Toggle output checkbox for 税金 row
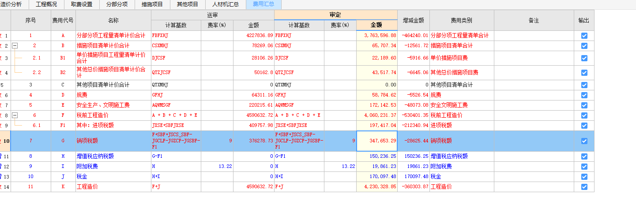The height and width of the screenshot is (212, 636). pos(584,177)
